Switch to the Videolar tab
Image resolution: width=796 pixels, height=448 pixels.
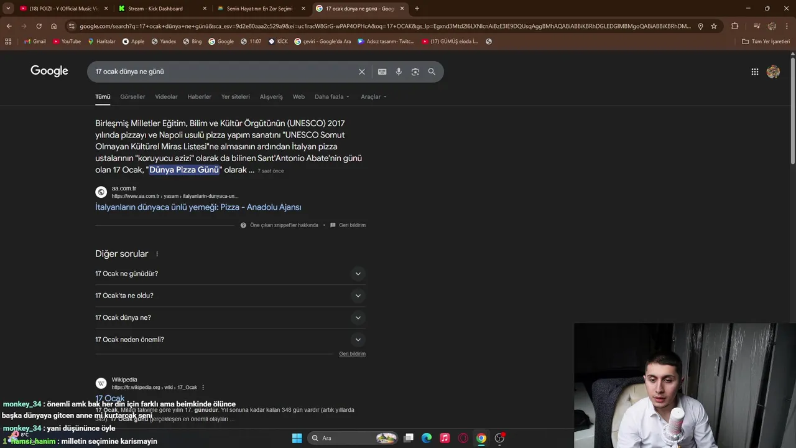pos(166,96)
